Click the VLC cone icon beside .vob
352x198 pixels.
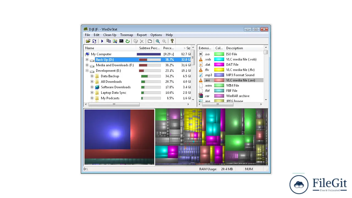201,59
